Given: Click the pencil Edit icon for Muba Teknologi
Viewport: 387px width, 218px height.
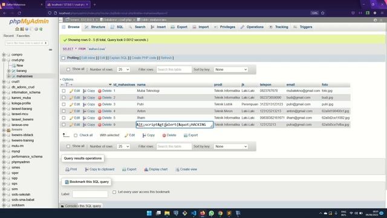Looking at the screenshot, I should [x=71, y=91].
